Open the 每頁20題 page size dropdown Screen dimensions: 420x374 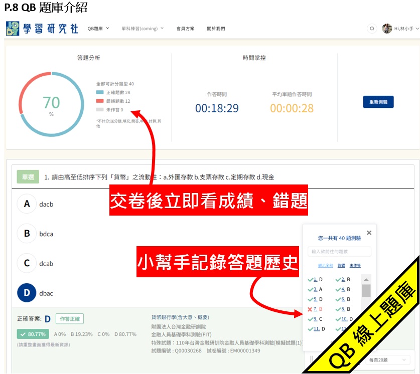click(387, 360)
